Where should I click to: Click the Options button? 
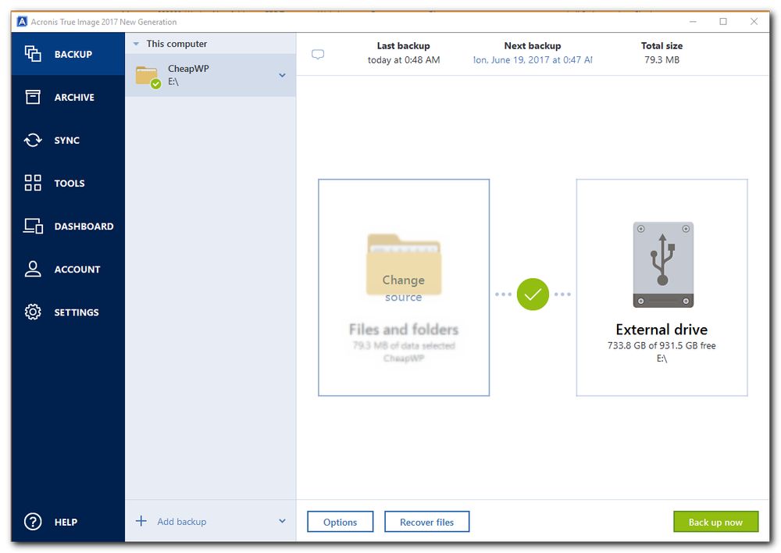click(340, 522)
